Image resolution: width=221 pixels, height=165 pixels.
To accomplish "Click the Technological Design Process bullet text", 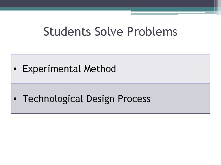I will coord(87,99).
